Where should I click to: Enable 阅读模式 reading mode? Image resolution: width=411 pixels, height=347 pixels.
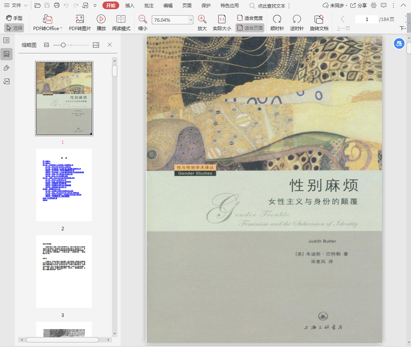pyautogui.click(x=121, y=23)
